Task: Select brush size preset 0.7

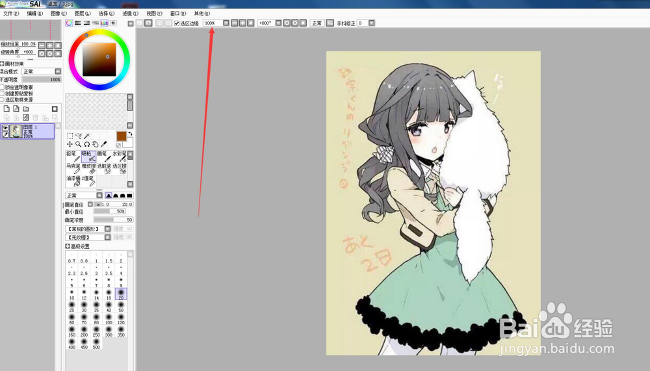Action: [71, 257]
